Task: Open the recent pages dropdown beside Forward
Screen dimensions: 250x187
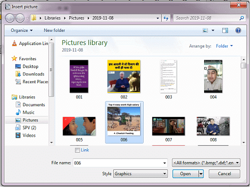Action: point(27,18)
